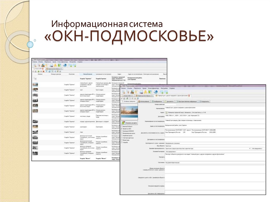Click the grey circle icon in detail window small toolbar
The image size is (270, 202).
click(124, 98)
